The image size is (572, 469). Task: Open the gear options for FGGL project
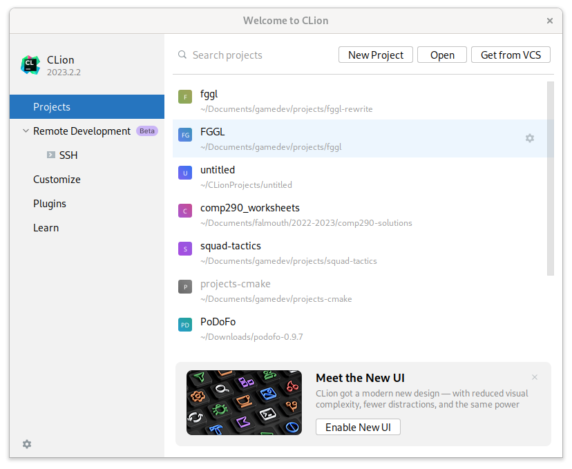530,138
